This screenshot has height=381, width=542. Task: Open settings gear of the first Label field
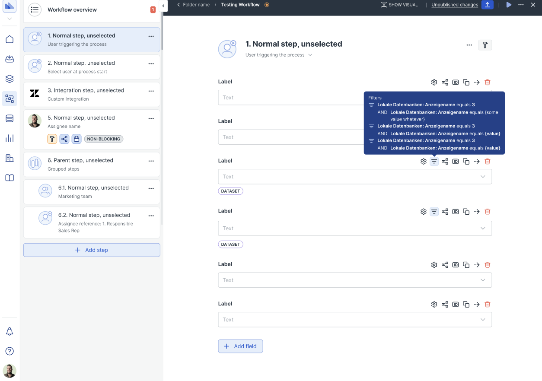434,82
